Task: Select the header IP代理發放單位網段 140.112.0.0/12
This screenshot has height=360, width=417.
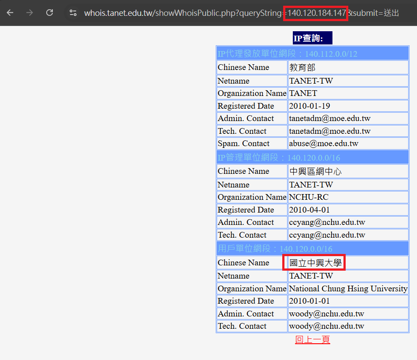Action: (x=313, y=53)
